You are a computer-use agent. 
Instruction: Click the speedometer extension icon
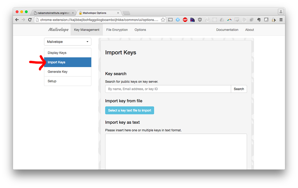click(192, 20)
